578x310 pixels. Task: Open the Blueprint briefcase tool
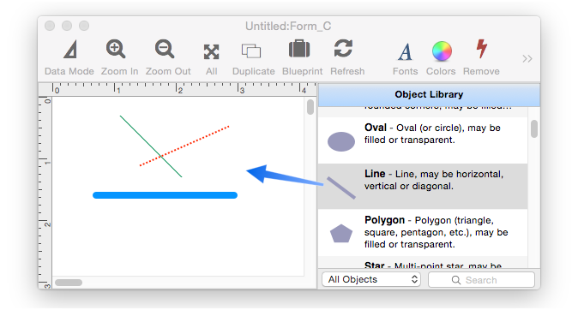tap(299, 49)
